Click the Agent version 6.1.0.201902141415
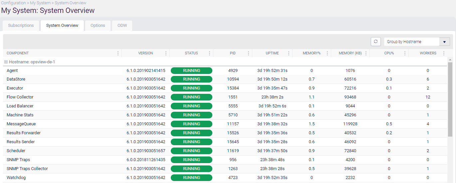456x183 pixels. pos(146,71)
